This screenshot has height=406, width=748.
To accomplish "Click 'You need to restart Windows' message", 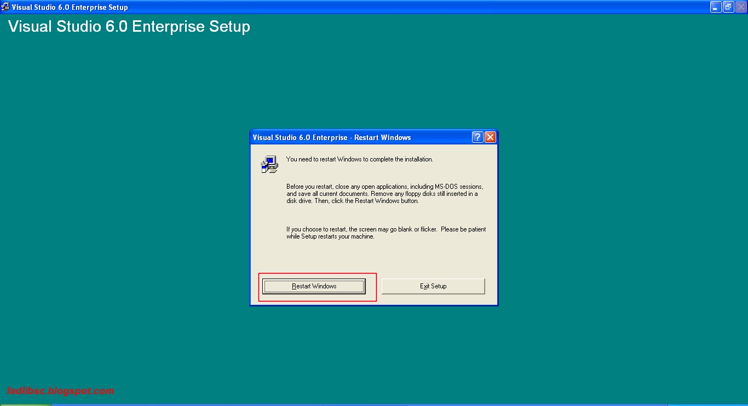I will tap(359, 159).
